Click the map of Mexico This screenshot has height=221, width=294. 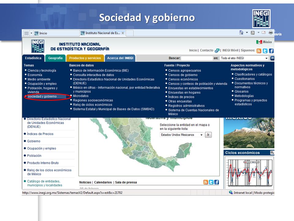point(141,145)
